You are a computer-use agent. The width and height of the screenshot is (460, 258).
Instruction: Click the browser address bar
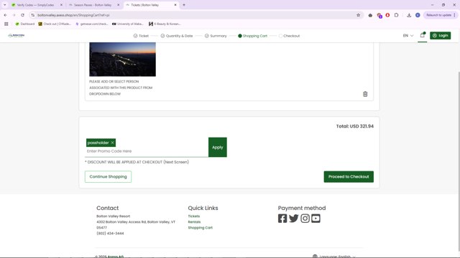point(193,15)
